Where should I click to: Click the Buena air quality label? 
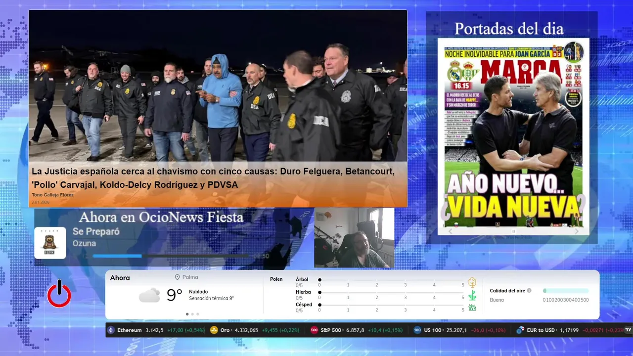497,300
